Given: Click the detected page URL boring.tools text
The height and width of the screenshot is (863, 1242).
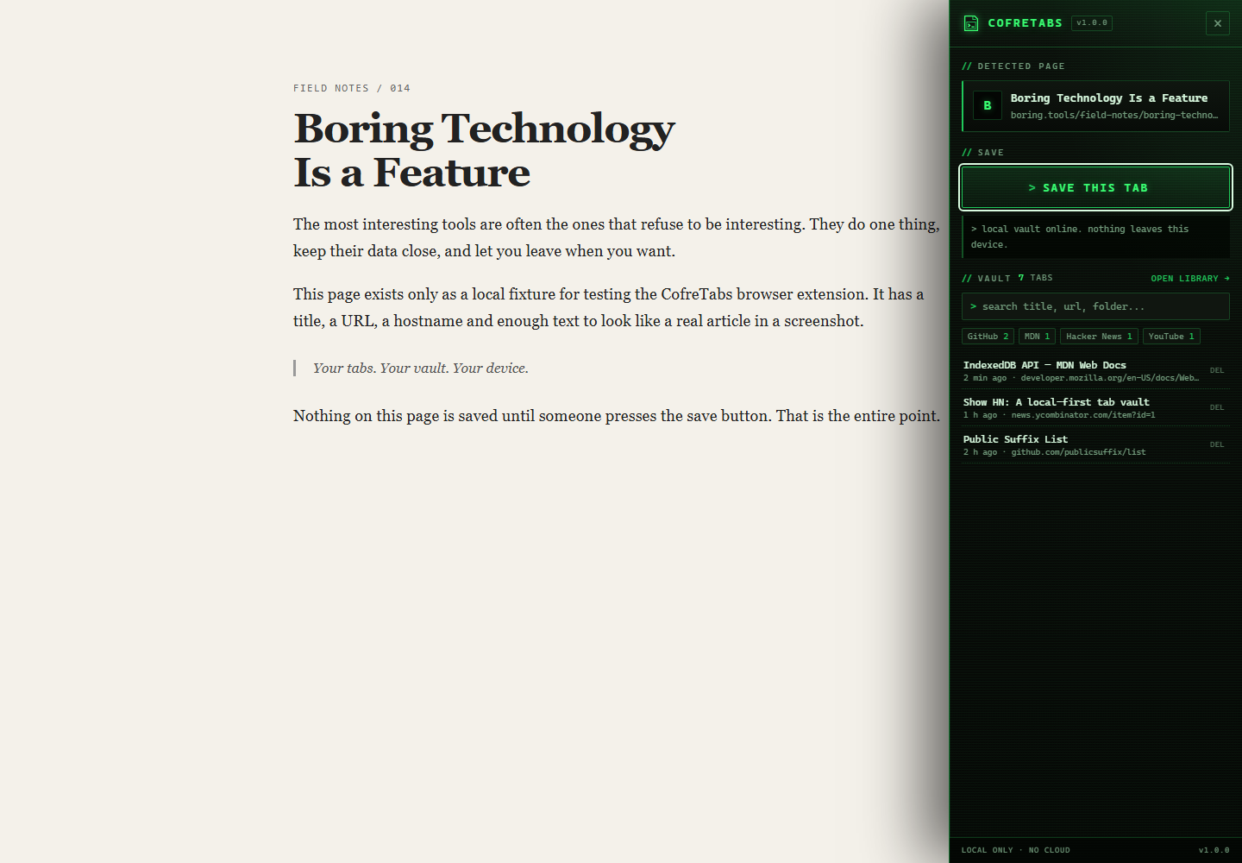Looking at the screenshot, I should click(x=1114, y=115).
